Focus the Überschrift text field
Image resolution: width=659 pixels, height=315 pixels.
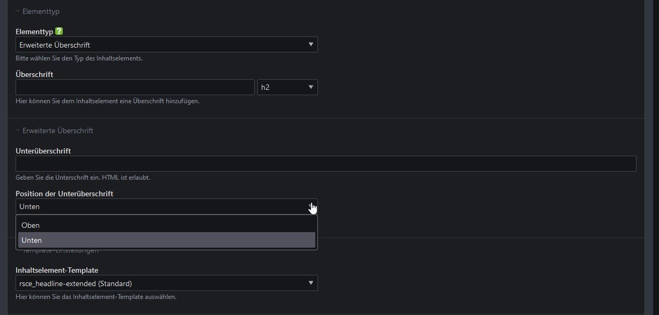(135, 87)
